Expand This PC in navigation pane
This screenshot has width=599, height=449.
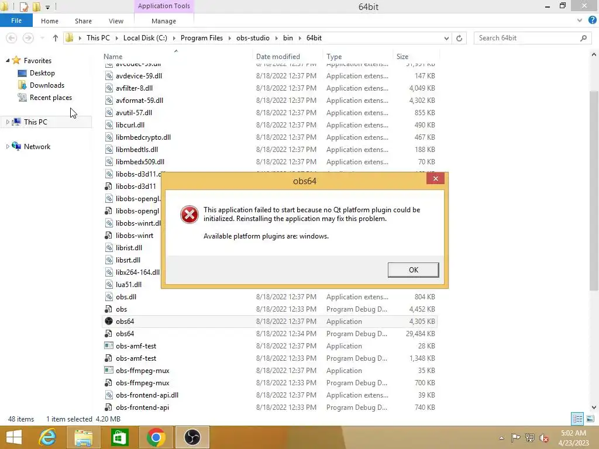click(8, 122)
